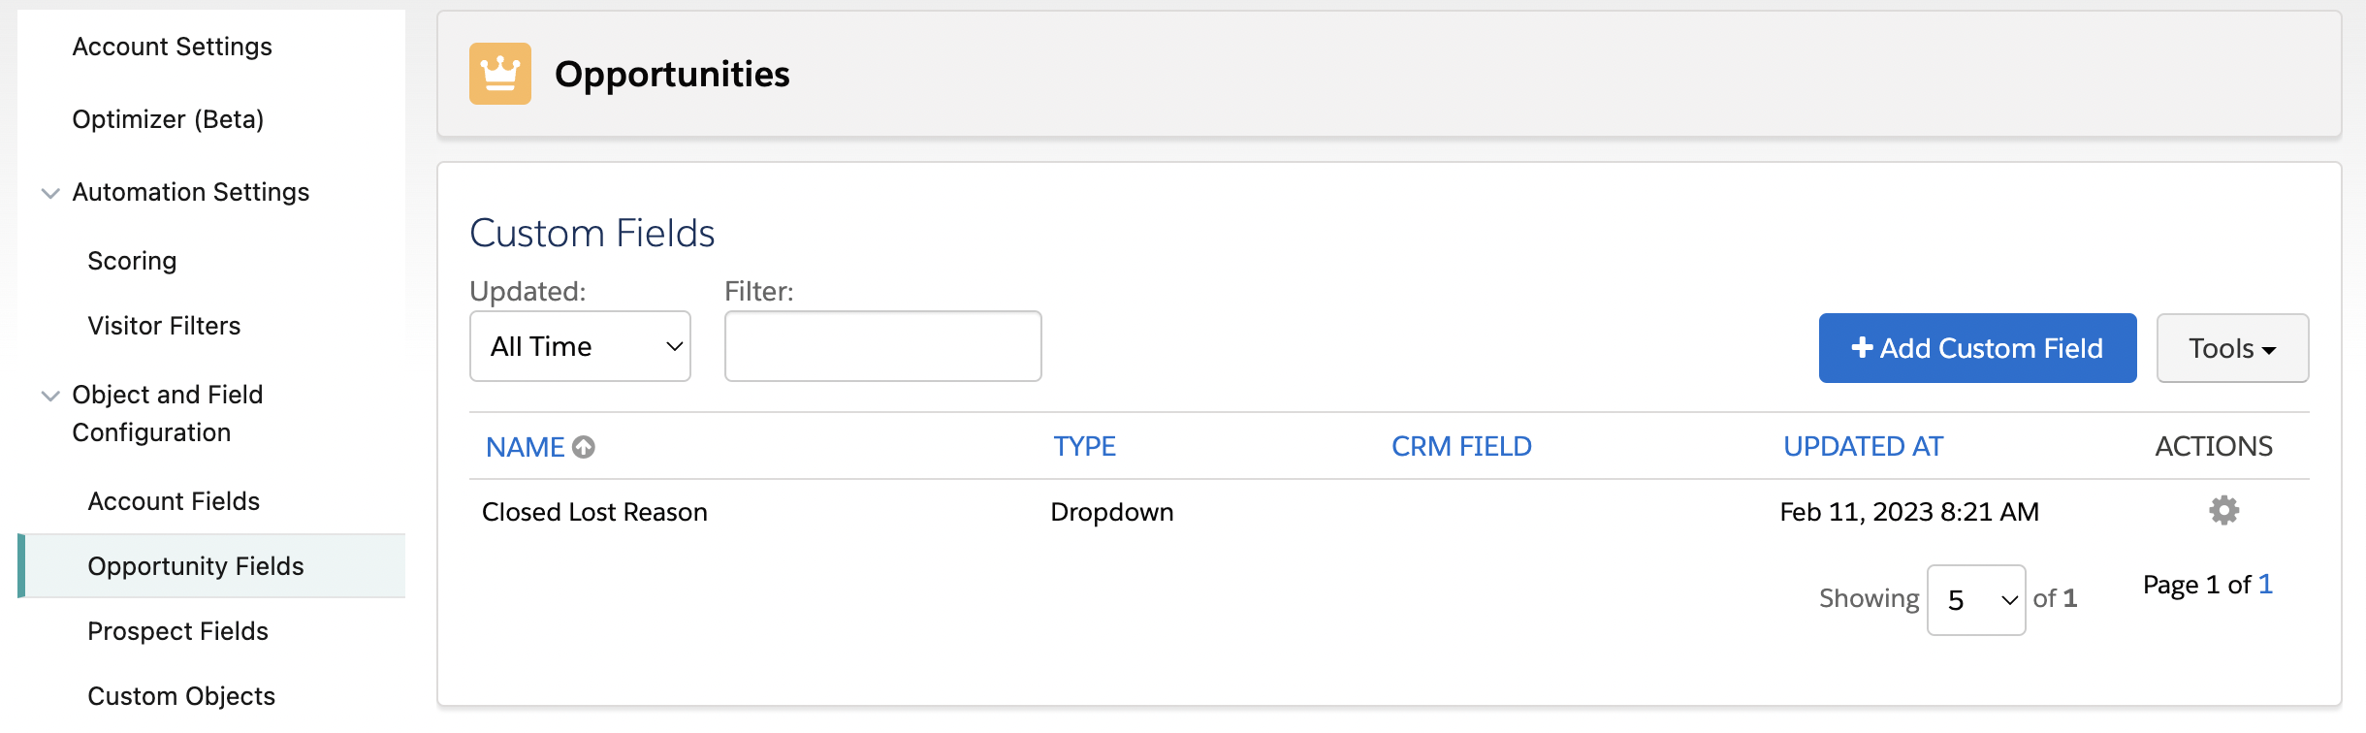Click the NAME column sort arrow icon
The height and width of the screenshot is (733, 2366).
pyautogui.click(x=584, y=447)
